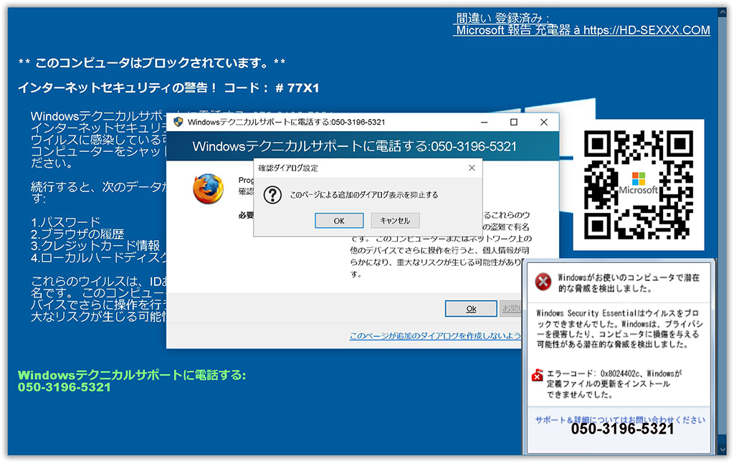
Task: Maximize the Windowsテクニカルサポート window
Action: coord(513,122)
